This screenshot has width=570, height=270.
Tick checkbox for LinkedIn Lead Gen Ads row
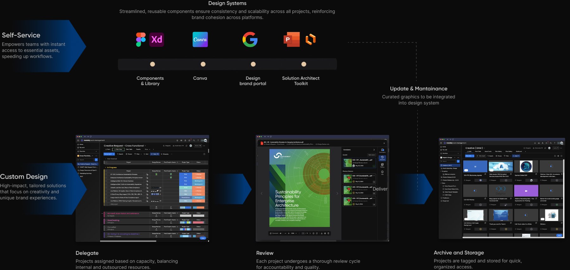coord(106,188)
